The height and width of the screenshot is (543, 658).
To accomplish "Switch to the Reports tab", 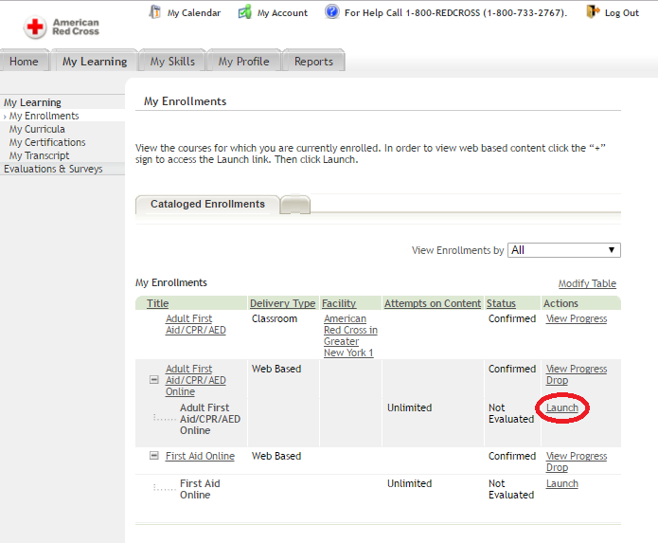I will click(x=313, y=61).
